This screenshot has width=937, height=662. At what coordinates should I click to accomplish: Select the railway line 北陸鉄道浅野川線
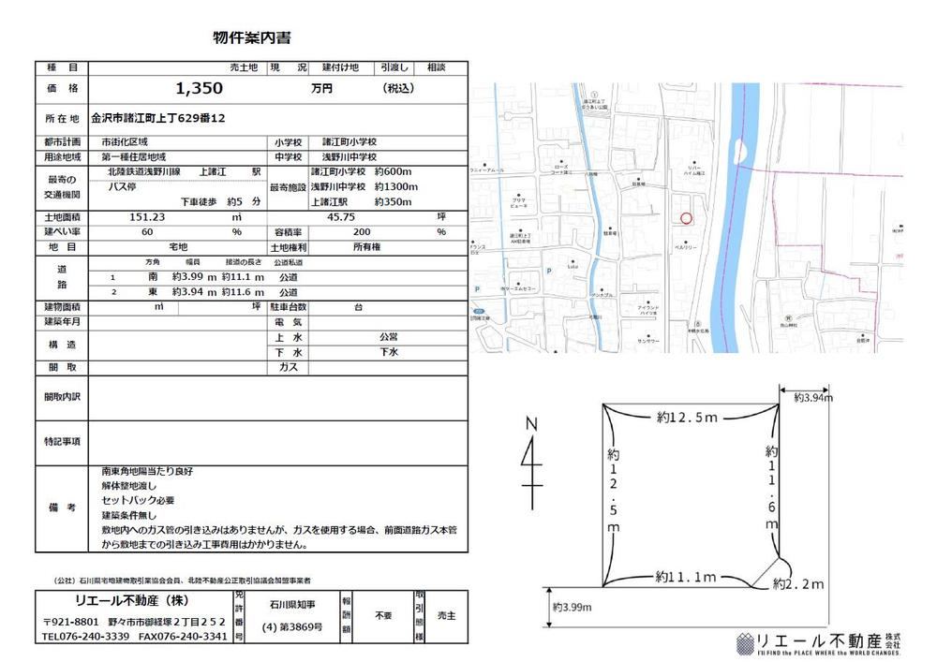[x=144, y=172]
